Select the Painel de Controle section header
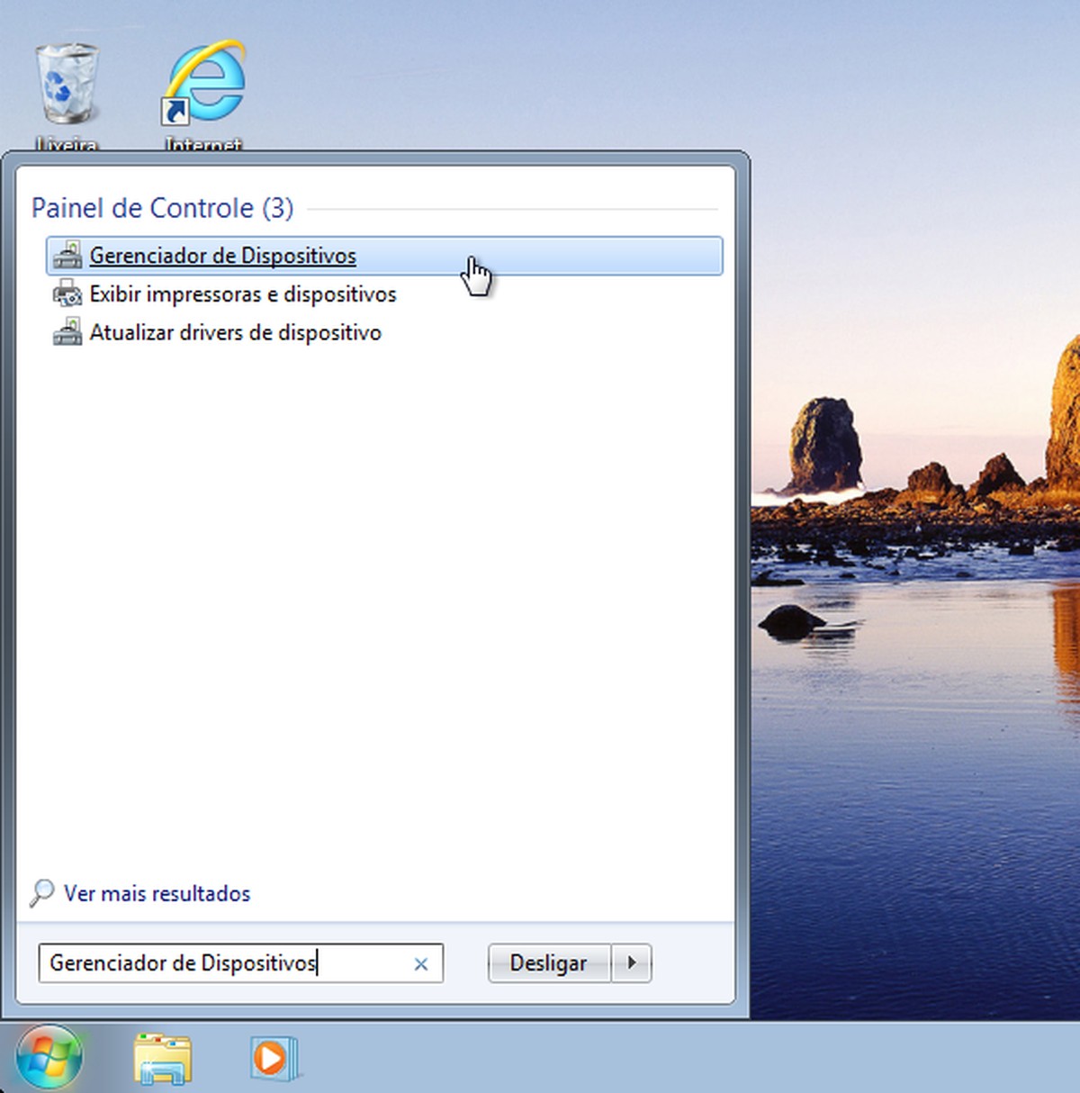This screenshot has width=1080, height=1093. [x=162, y=208]
